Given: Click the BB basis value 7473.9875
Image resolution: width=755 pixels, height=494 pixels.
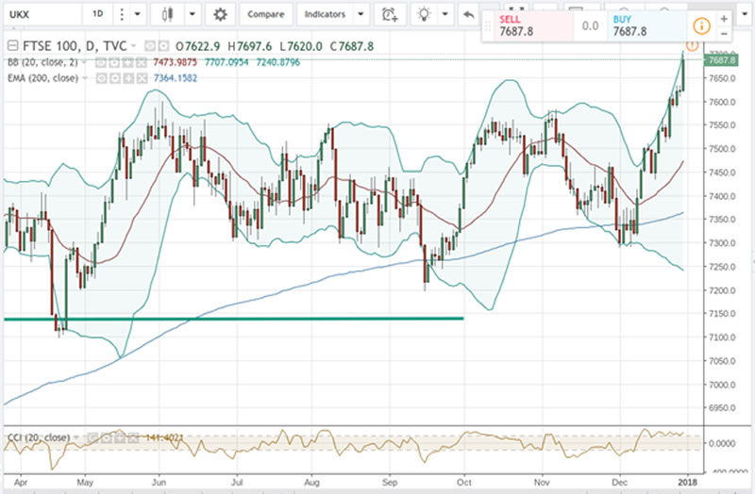Looking at the screenshot, I should click(x=175, y=62).
